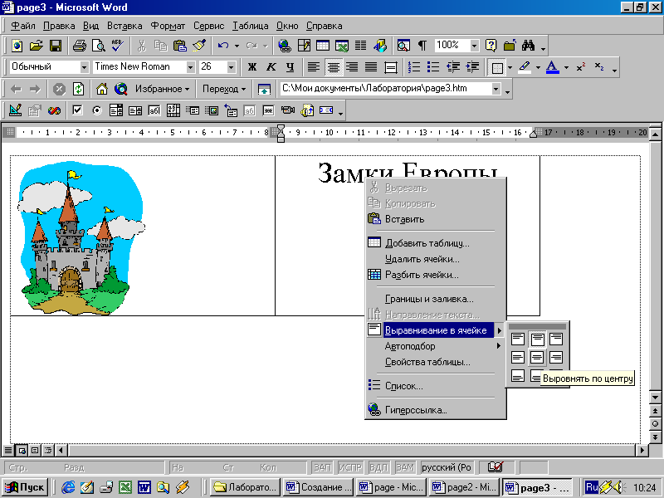664x498 pixels.
Task: Insert a movie from the Web Tools toolbar
Action: tap(288, 111)
